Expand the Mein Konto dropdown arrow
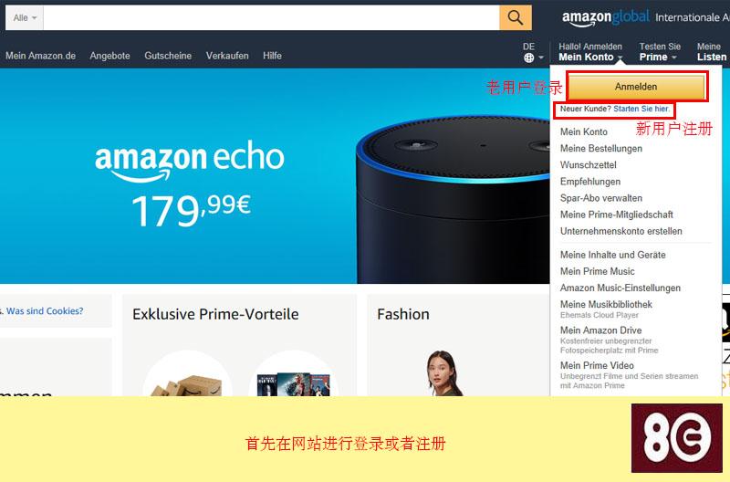730x482 pixels. 620,58
